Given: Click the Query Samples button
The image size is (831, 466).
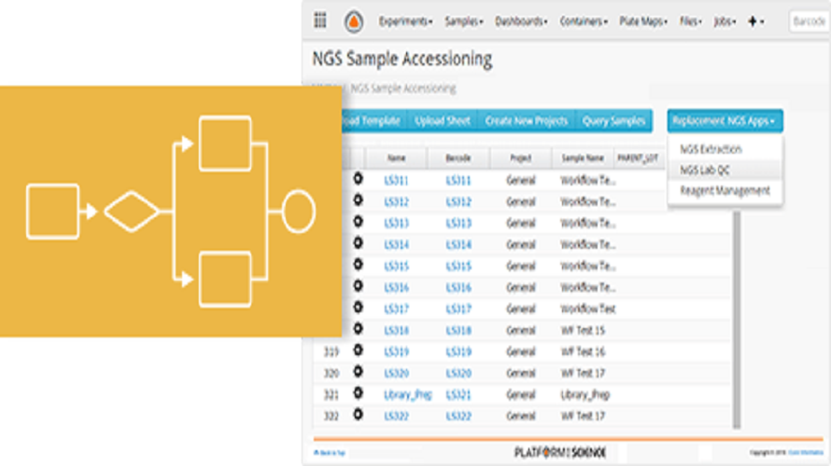Looking at the screenshot, I should [613, 120].
